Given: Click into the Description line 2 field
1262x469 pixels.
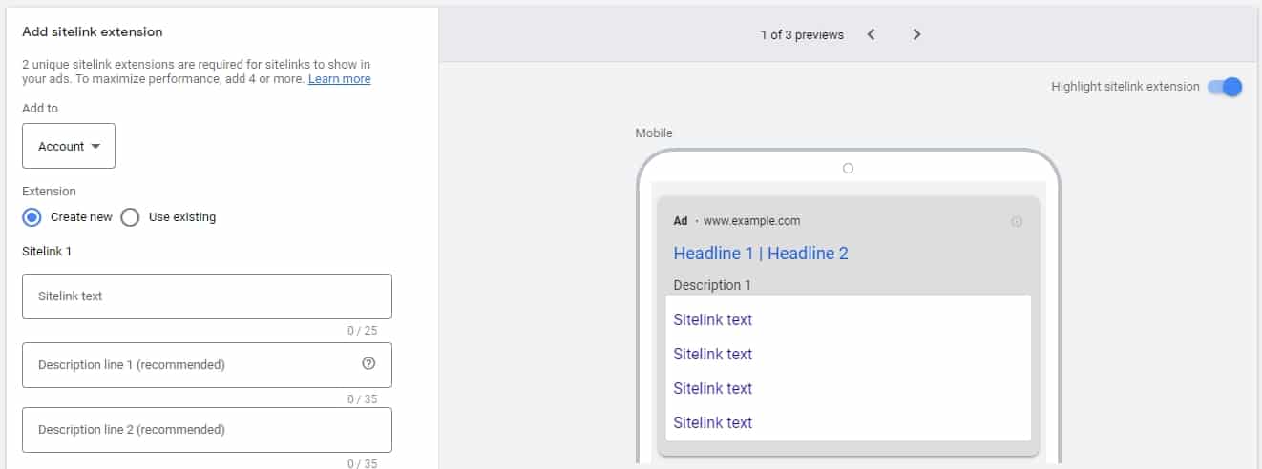Looking at the screenshot, I should (206, 430).
